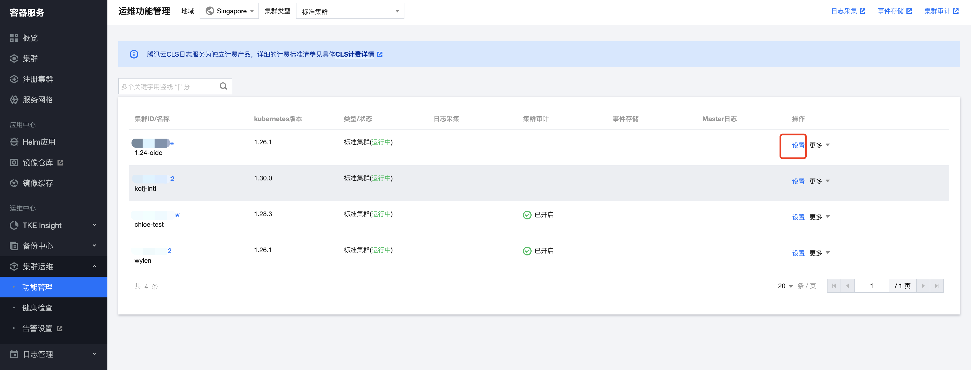Open the 标准集群 cluster type dropdown
Screen dimensions: 971x370
pos(350,11)
